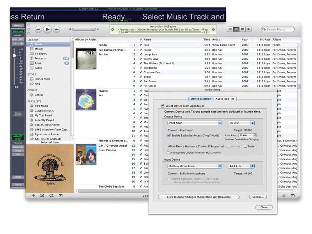Type in the Search Music field
This screenshot has width=312, height=234.
click(x=278, y=29)
